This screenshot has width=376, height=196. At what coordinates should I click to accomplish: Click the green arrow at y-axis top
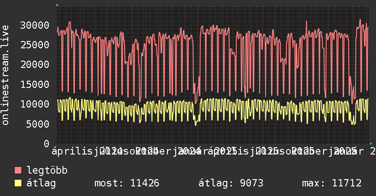click(x=57, y=5)
